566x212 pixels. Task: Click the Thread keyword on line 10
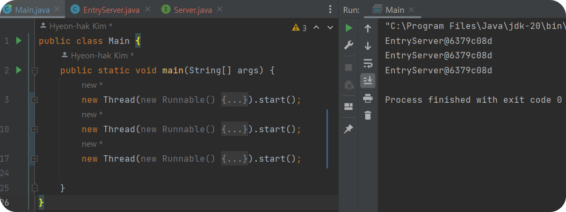[x=119, y=129]
